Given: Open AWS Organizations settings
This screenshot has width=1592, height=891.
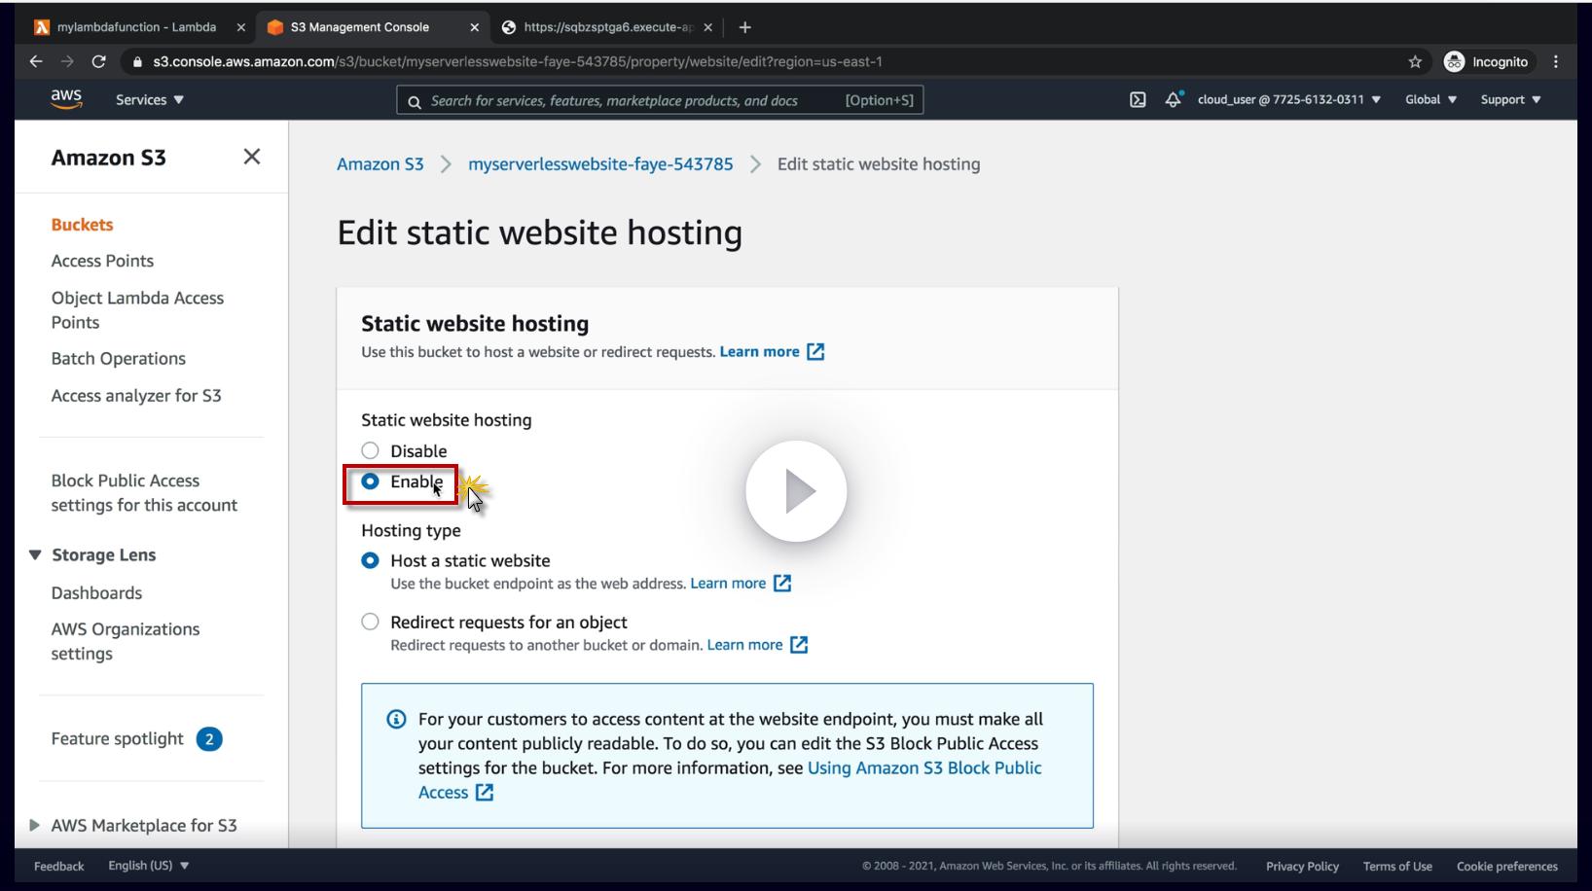Looking at the screenshot, I should click(126, 641).
